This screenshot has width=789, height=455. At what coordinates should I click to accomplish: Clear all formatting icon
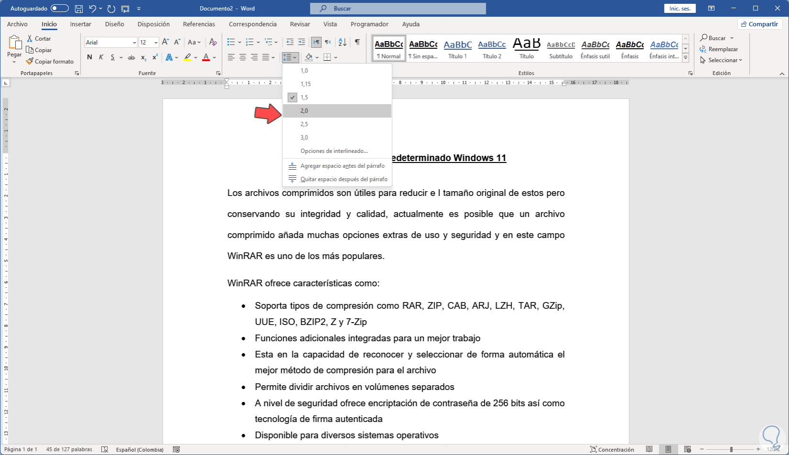click(x=213, y=42)
